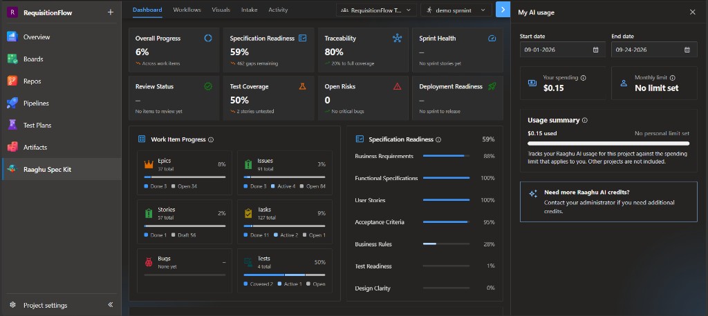Click the Business Rules progress bar
The image size is (708, 316).
pos(446,244)
